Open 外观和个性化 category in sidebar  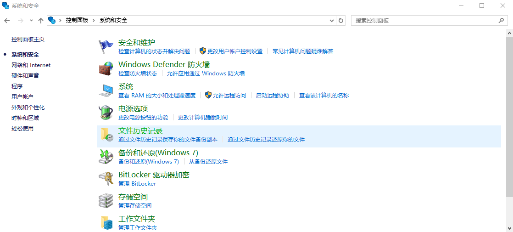pos(28,107)
